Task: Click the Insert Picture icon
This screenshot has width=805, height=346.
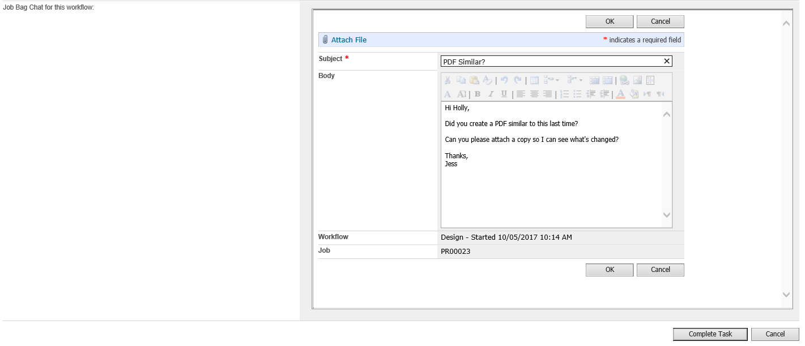Action: click(637, 80)
